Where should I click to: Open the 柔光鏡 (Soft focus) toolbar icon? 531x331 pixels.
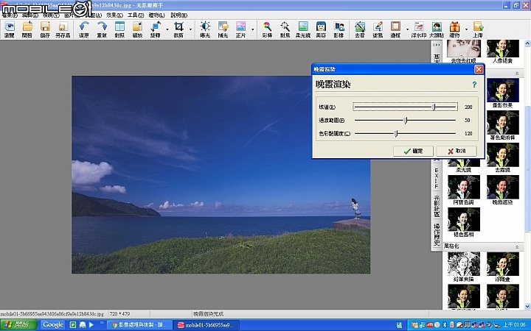pyautogui.click(x=302, y=29)
